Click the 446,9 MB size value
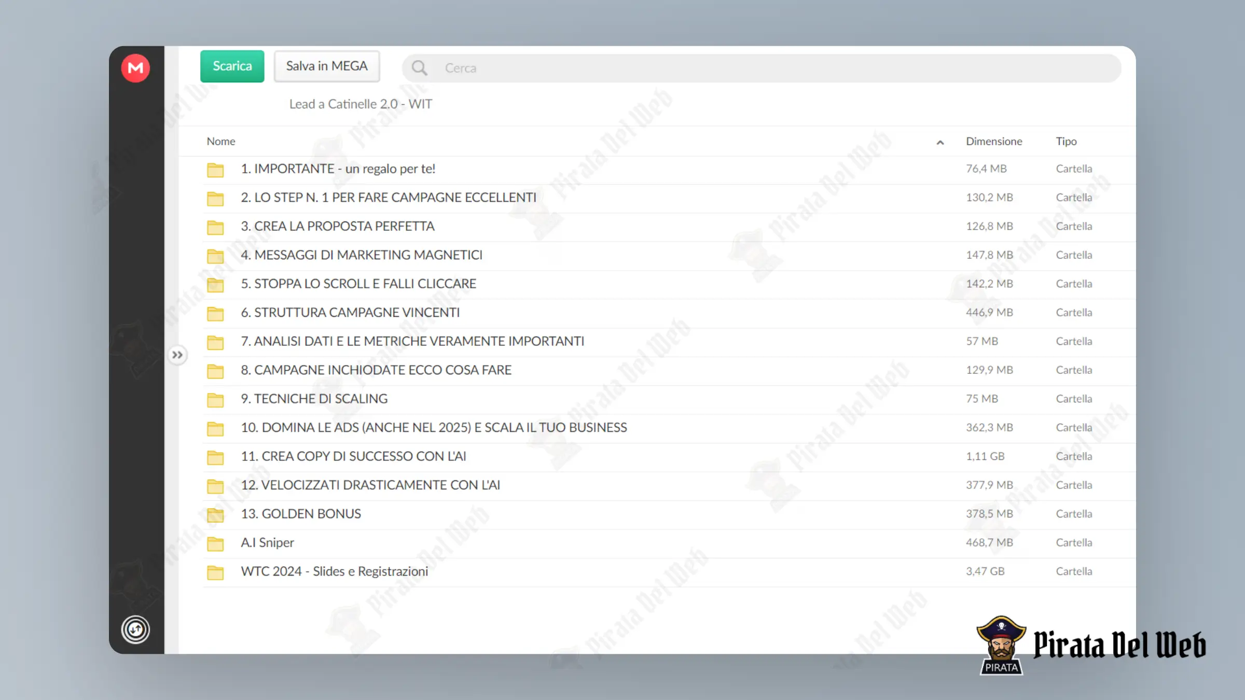 (989, 313)
